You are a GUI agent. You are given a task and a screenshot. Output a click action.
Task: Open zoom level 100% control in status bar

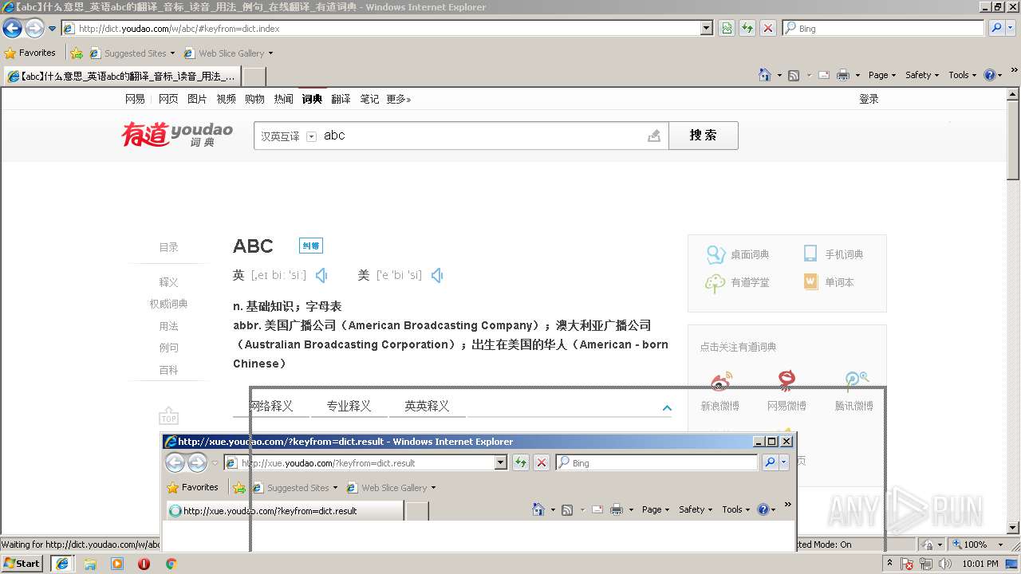(x=980, y=545)
